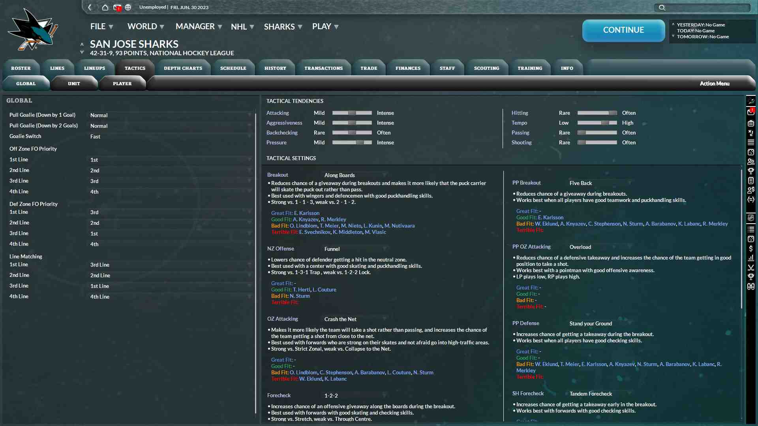Open the bulleted list sidebar icon

[751, 229]
